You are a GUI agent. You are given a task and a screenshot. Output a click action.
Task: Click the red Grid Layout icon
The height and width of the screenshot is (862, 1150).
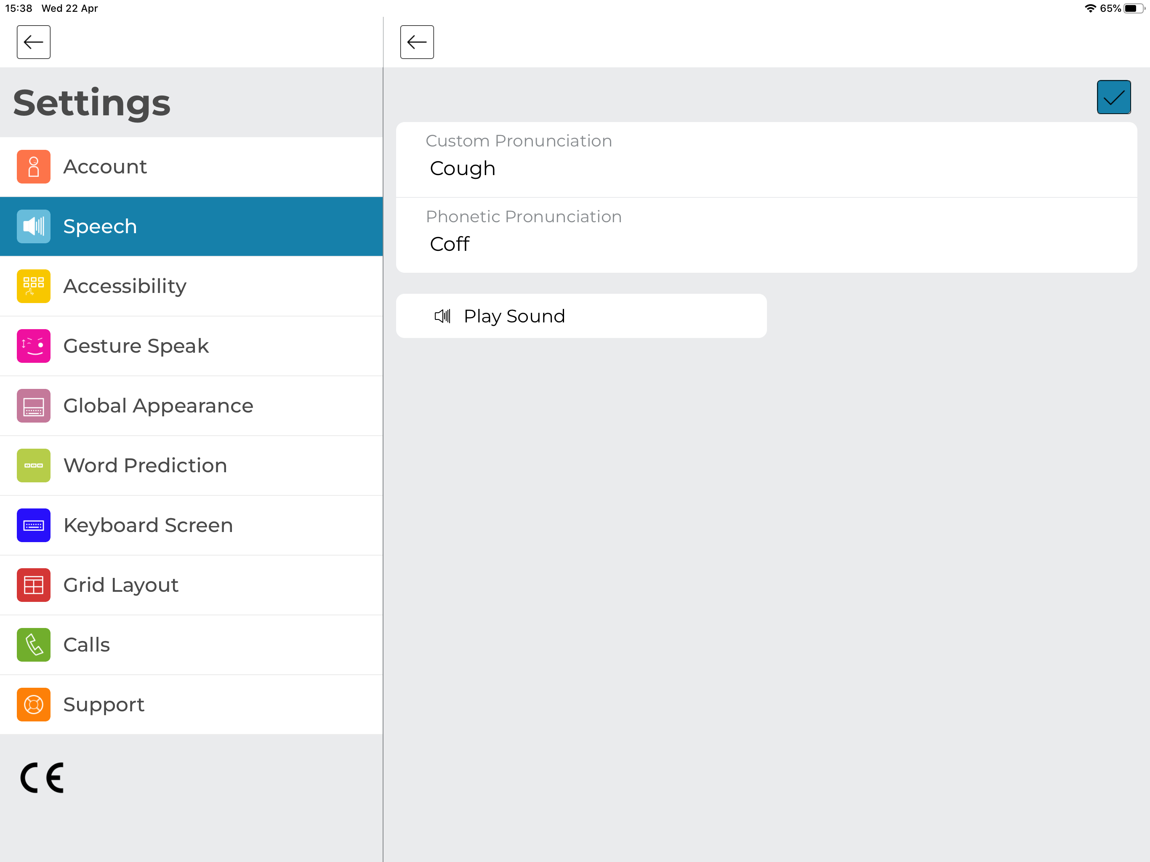tap(33, 585)
